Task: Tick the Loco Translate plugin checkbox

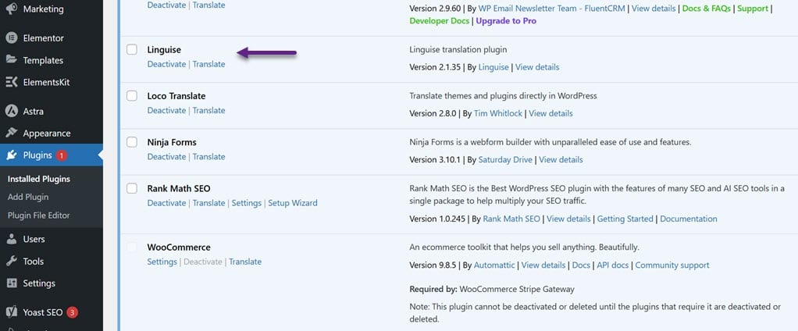Action: pyautogui.click(x=132, y=95)
